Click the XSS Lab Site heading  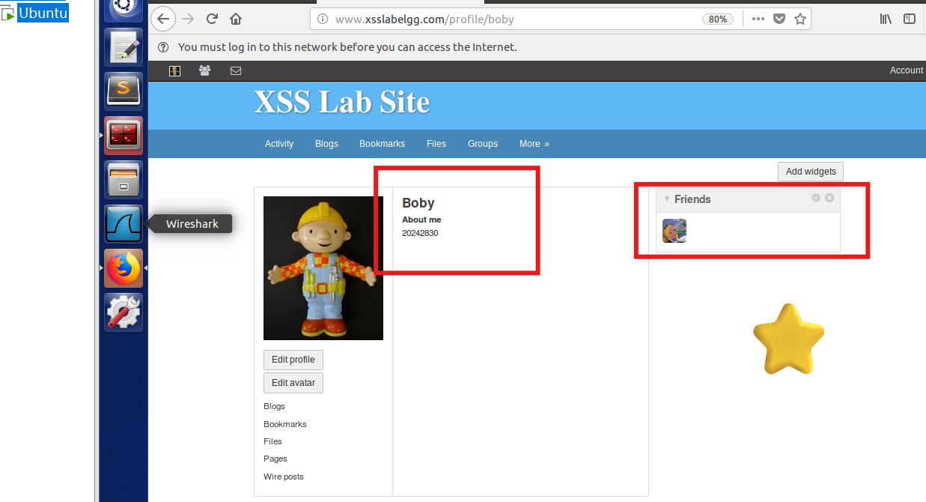342,102
